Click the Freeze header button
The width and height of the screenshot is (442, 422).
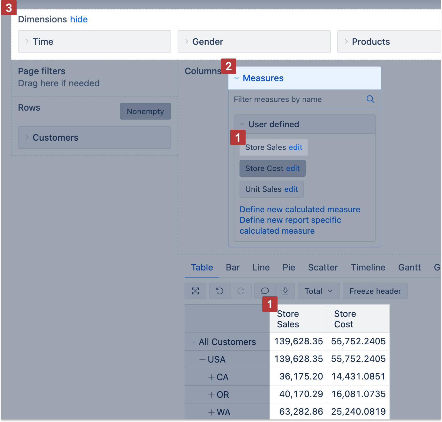pos(375,291)
